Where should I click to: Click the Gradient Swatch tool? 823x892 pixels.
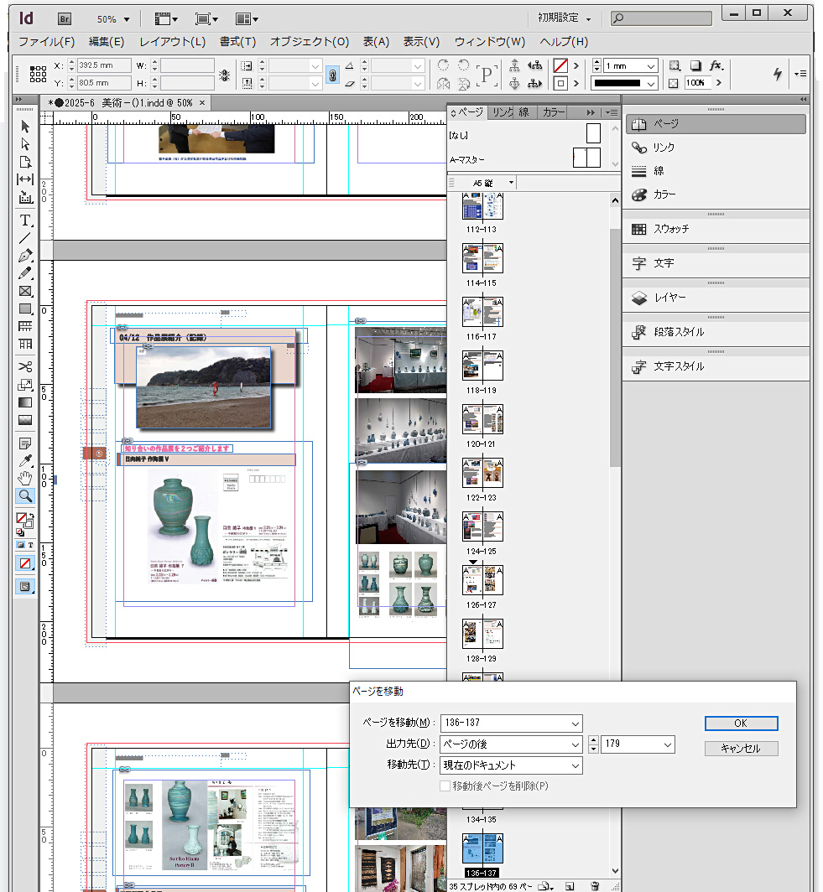[25, 402]
